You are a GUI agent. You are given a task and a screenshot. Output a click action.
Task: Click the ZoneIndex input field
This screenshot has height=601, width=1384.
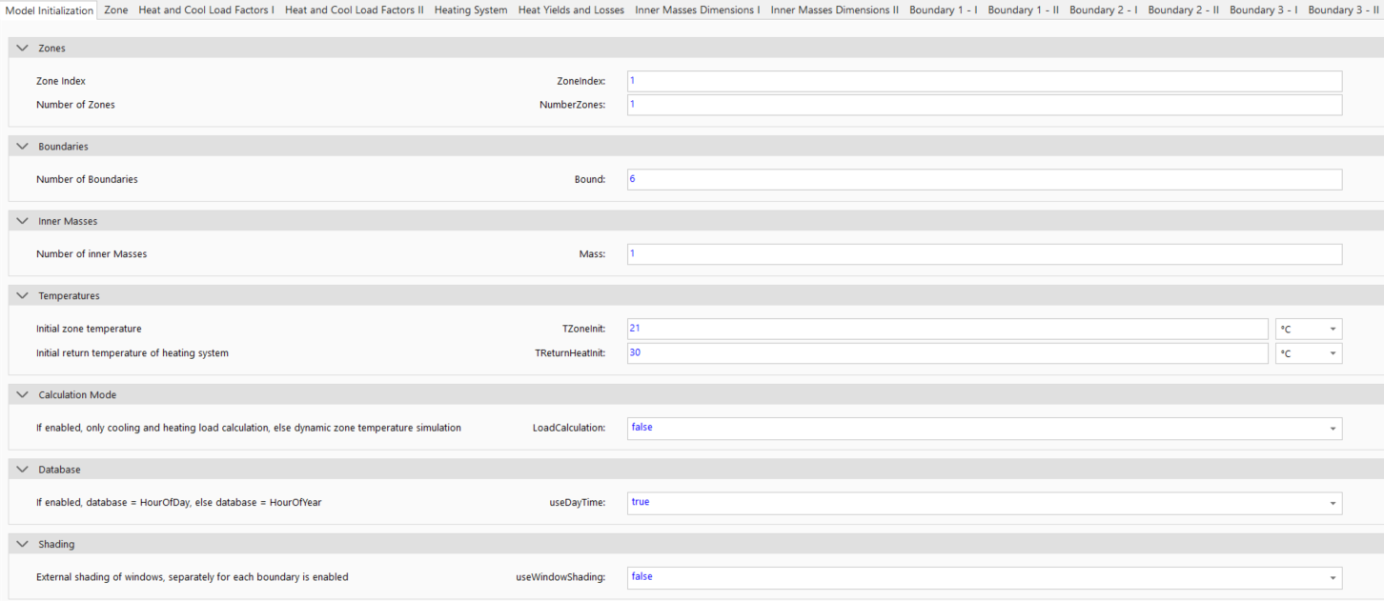985,81
